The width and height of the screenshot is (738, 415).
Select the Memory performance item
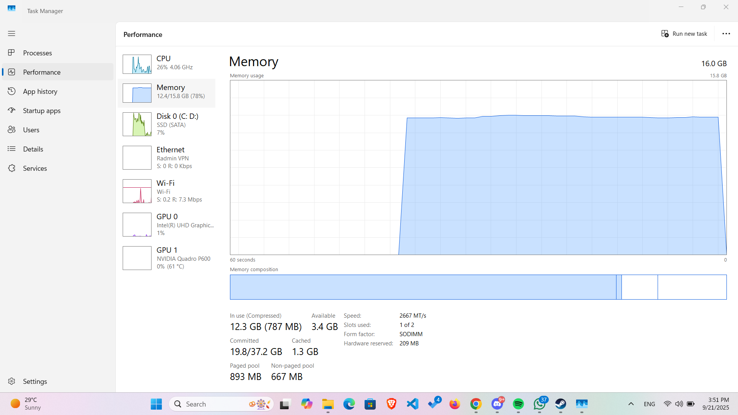click(167, 93)
